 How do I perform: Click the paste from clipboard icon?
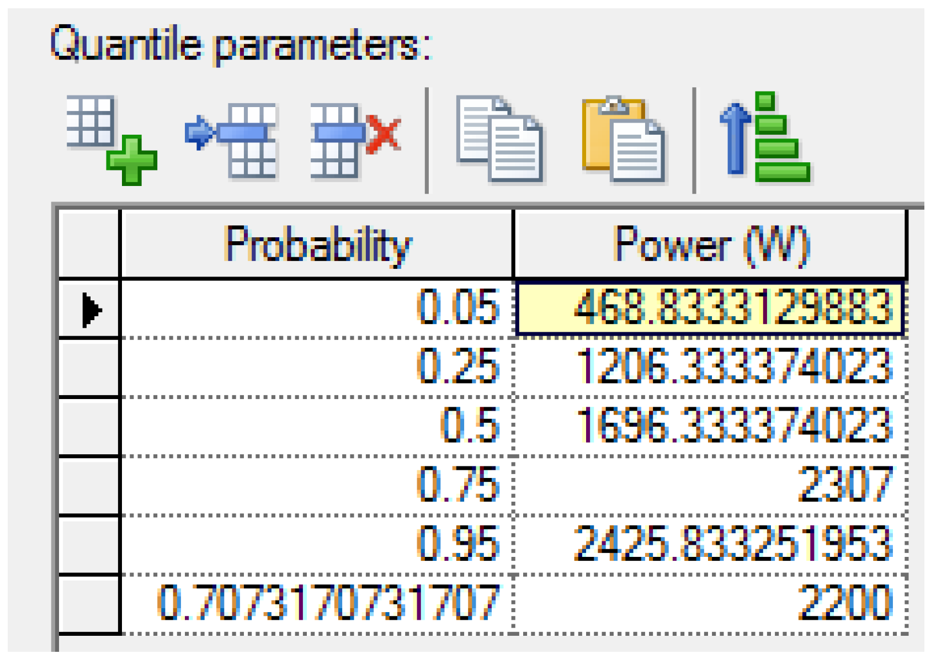pos(623,139)
